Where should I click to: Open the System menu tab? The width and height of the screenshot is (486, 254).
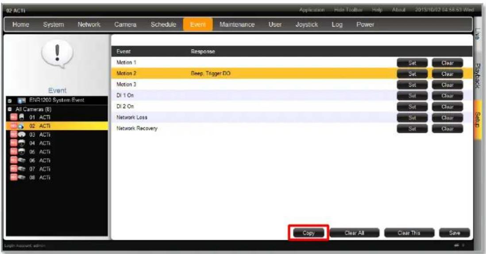coord(53,24)
